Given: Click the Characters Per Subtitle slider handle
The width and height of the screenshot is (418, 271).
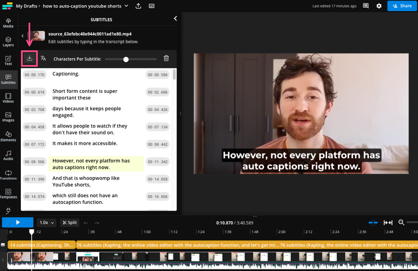Looking at the screenshot, I should (126, 59).
